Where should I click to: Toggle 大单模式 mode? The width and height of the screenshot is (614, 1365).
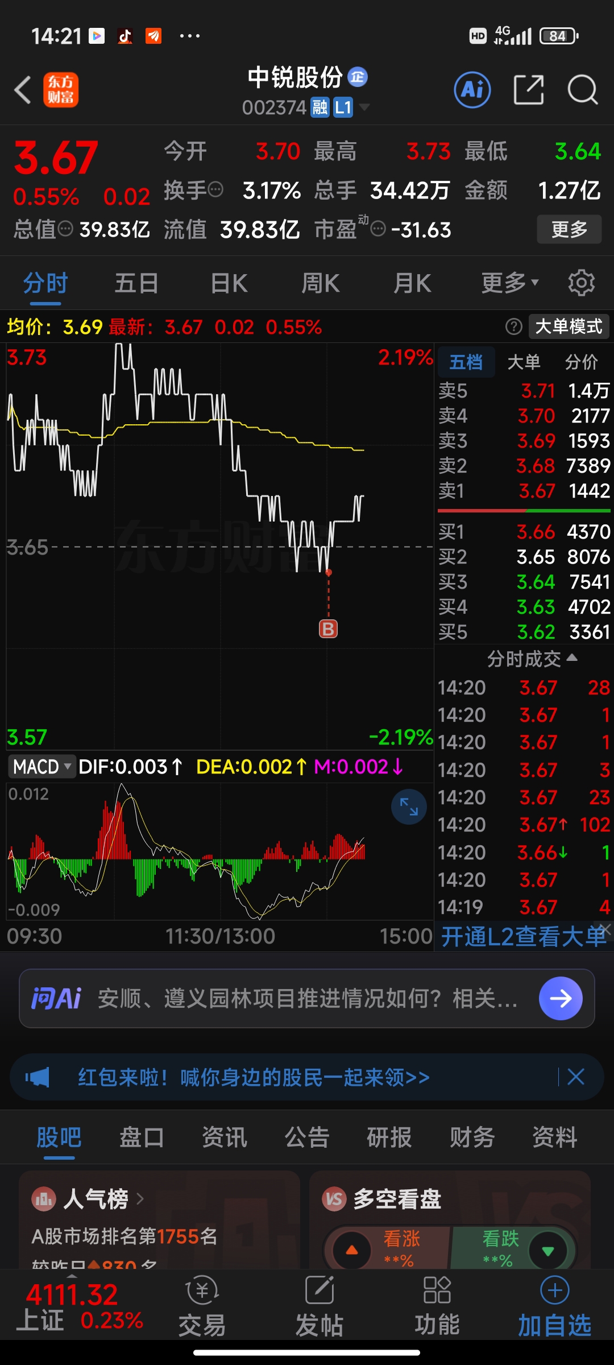coord(569,326)
